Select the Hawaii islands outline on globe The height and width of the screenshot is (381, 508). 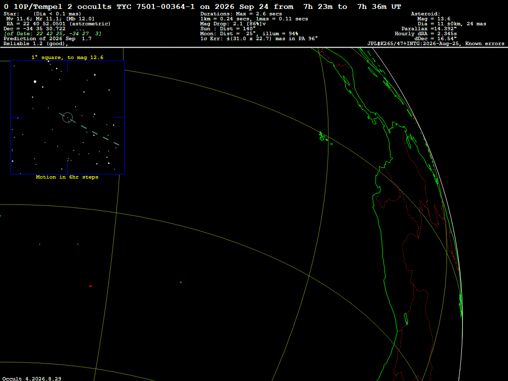tap(325, 138)
